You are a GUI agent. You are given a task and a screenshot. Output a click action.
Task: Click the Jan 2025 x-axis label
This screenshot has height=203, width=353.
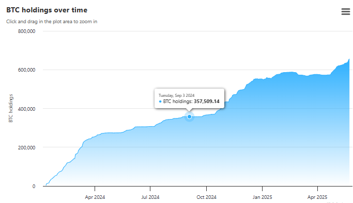click(x=262, y=197)
